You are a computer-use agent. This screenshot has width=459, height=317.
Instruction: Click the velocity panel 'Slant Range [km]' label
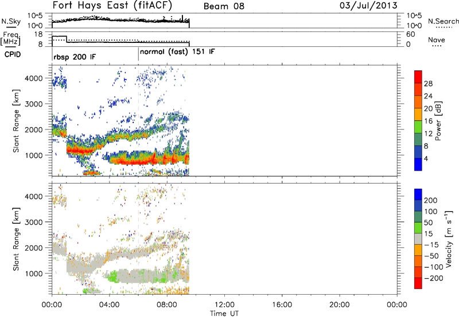click(16, 239)
